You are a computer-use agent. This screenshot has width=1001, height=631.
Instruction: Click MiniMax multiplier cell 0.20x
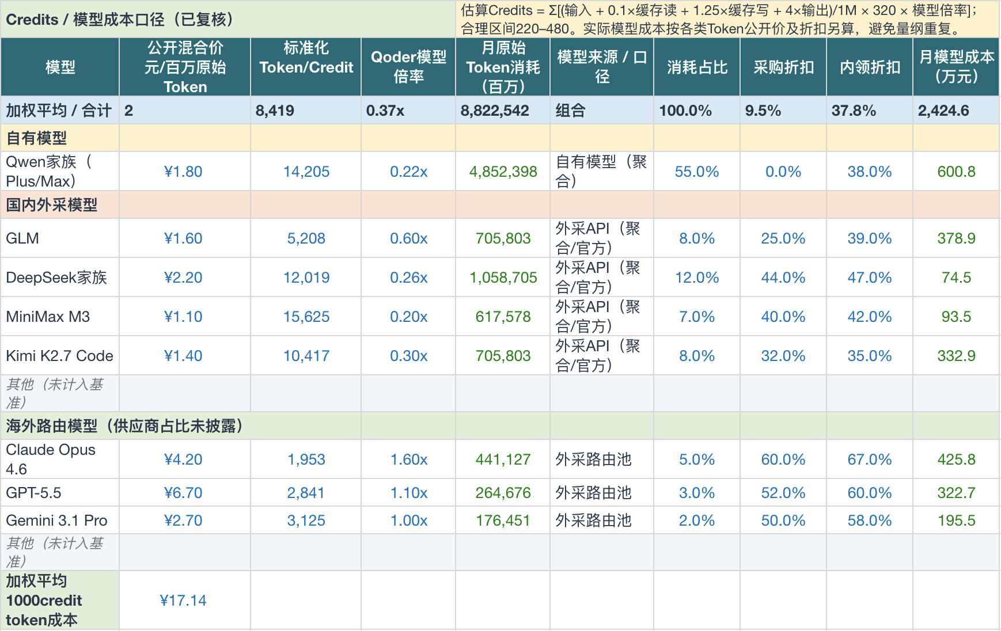coord(408,317)
